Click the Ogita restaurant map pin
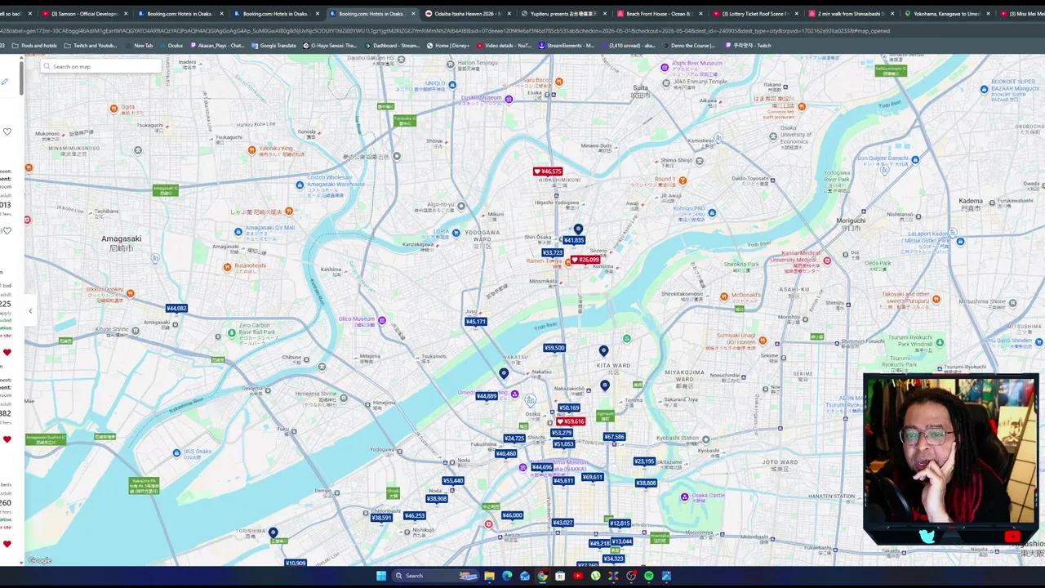This screenshot has width=1045, height=588. pos(113,109)
